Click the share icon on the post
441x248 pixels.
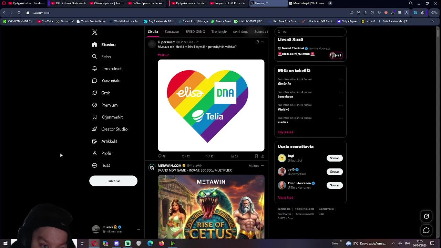(x=263, y=156)
